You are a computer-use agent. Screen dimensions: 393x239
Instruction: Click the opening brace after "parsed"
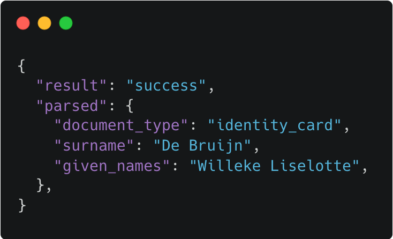pos(130,106)
